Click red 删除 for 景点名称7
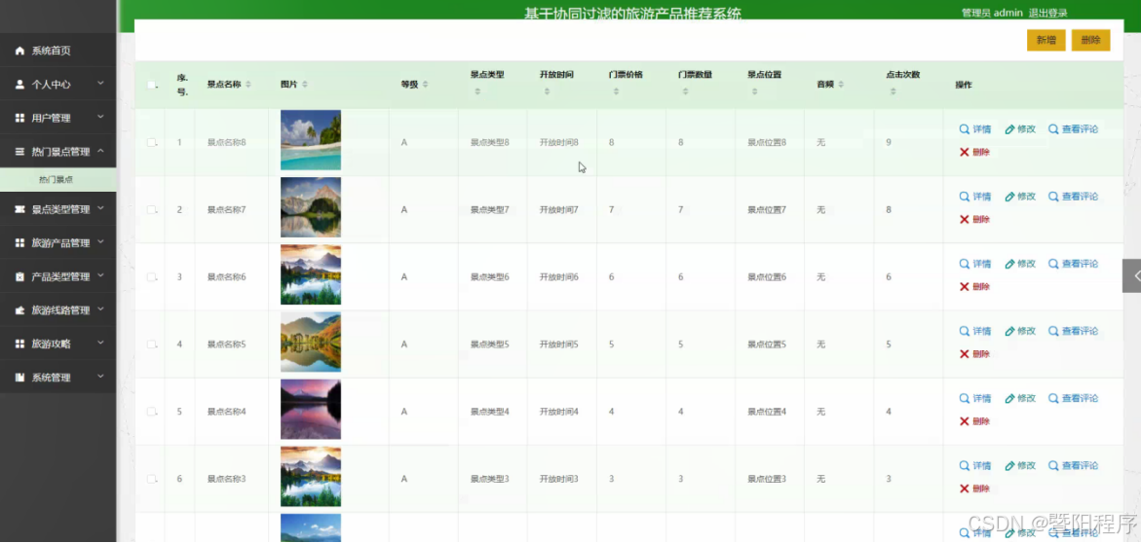Screen dimensions: 1141x543 coord(974,220)
